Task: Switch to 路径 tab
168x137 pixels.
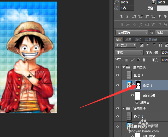Action: 138,39
